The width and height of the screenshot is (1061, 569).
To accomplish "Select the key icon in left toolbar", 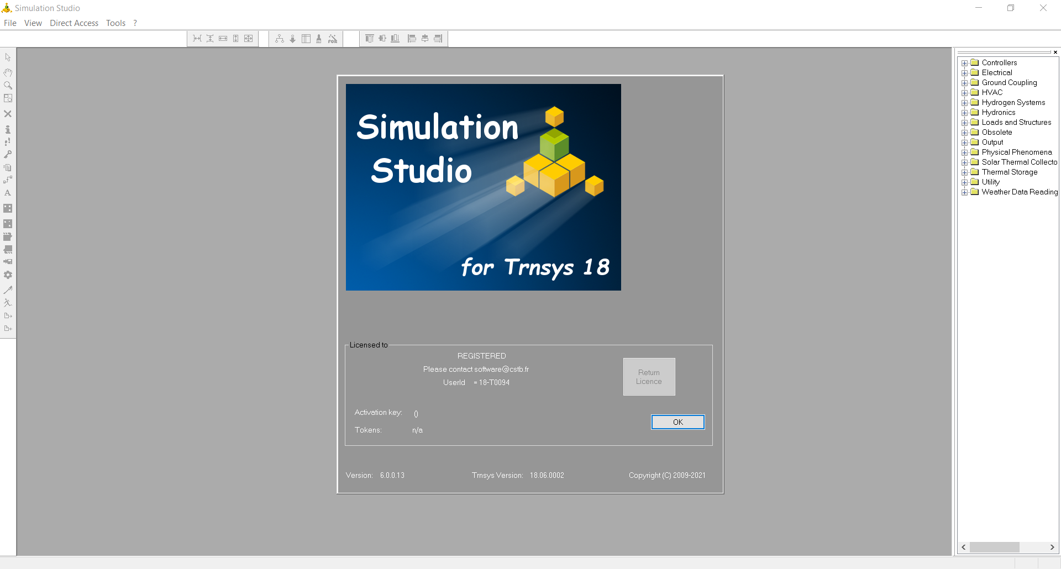I will point(8,155).
